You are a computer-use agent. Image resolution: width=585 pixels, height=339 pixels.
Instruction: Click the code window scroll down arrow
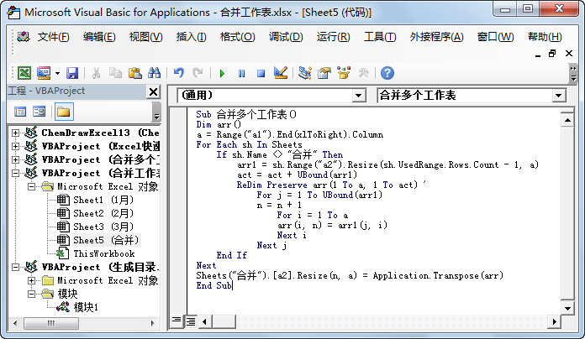pyautogui.click(x=567, y=308)
